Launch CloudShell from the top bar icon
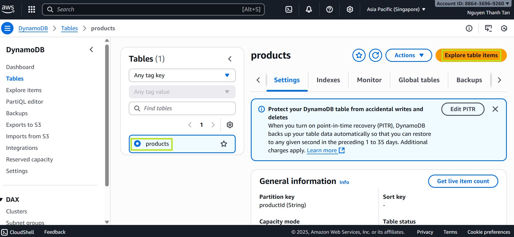Image resolution: width=514 pixels, height=237 pixels. [x=289, y=9]
